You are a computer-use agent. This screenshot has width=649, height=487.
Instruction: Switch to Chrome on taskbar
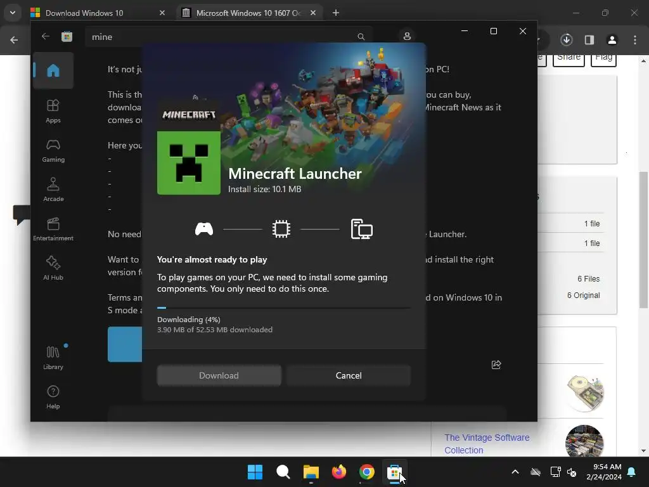point(367,472)
